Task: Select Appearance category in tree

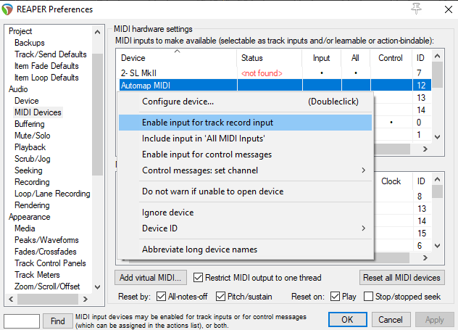Action: 29,217
